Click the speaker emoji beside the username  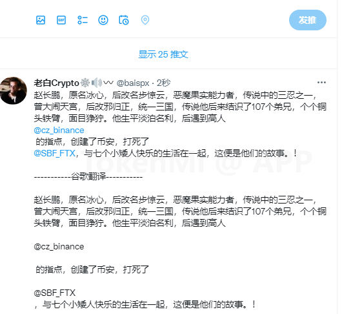coord(97,83)
